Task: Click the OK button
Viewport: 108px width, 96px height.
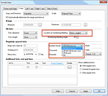Action: click(x=99, y=91)
